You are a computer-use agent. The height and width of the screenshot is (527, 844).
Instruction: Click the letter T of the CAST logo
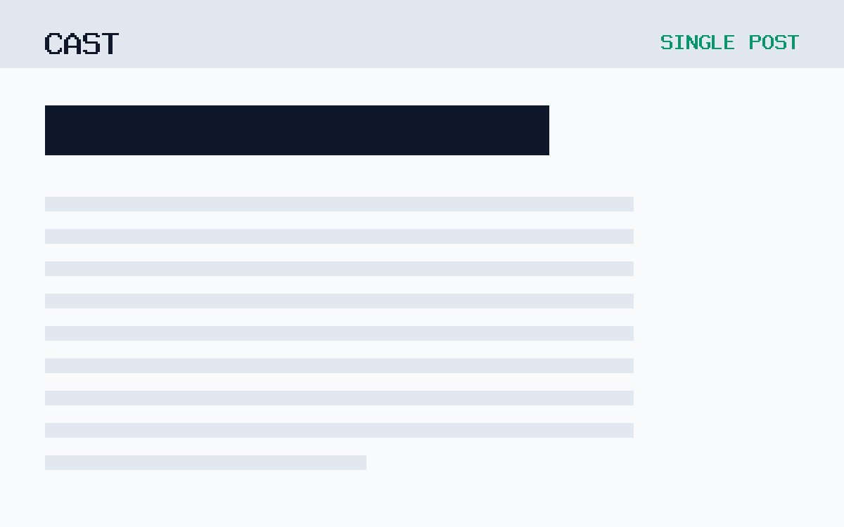click(x=110, y=43)
